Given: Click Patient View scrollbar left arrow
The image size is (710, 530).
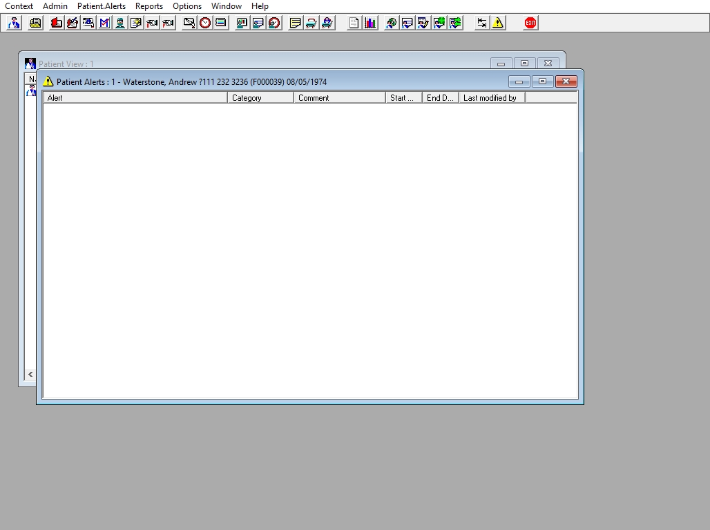Looking at the screenshot, I should click(30, 374).
